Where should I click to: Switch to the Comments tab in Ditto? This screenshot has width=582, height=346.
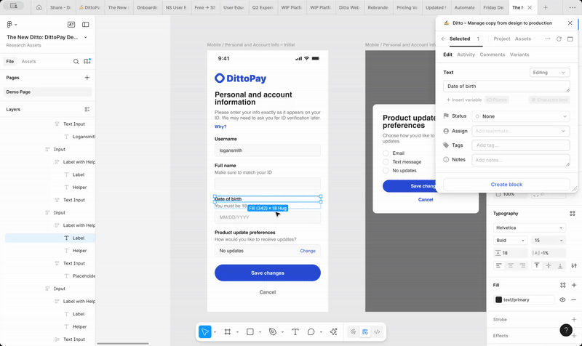tap(493, 55)
